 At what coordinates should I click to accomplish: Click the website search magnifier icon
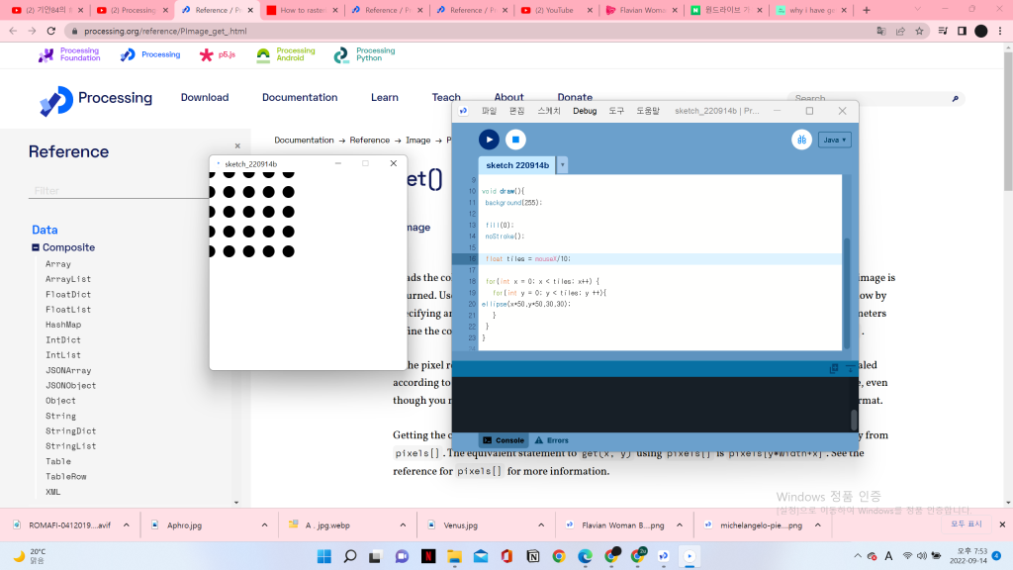(955, 99)
